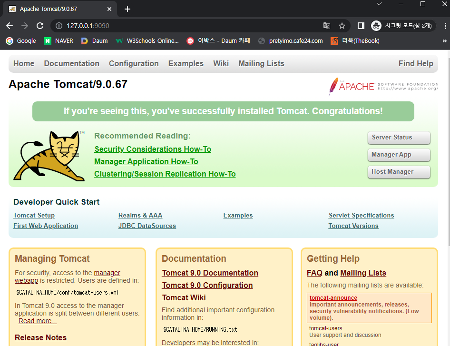Open Security Considerations How-To link

153,149
